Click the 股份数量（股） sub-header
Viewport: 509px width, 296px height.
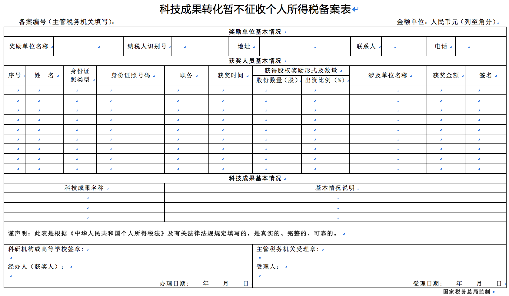277,80
